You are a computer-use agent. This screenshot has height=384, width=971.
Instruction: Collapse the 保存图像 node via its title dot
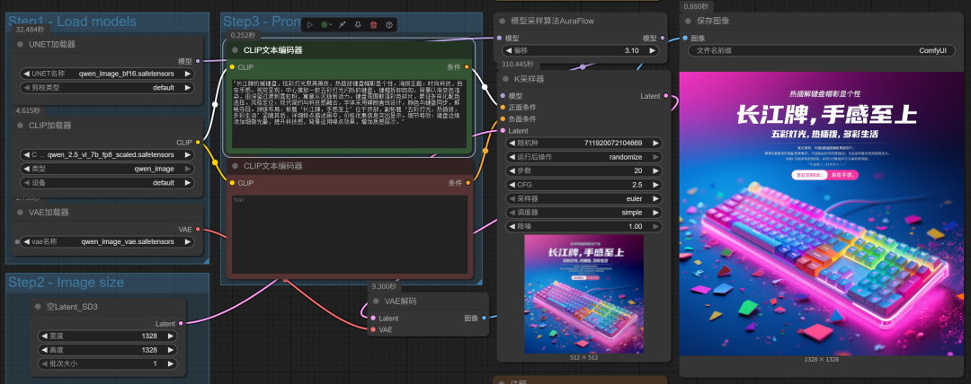point(688,21)
